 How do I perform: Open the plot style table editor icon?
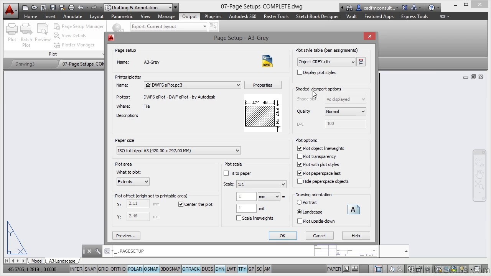point(361,62)
